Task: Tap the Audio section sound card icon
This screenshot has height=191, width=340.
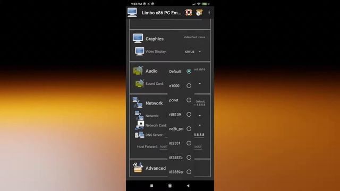Action: tap(138, 71)
